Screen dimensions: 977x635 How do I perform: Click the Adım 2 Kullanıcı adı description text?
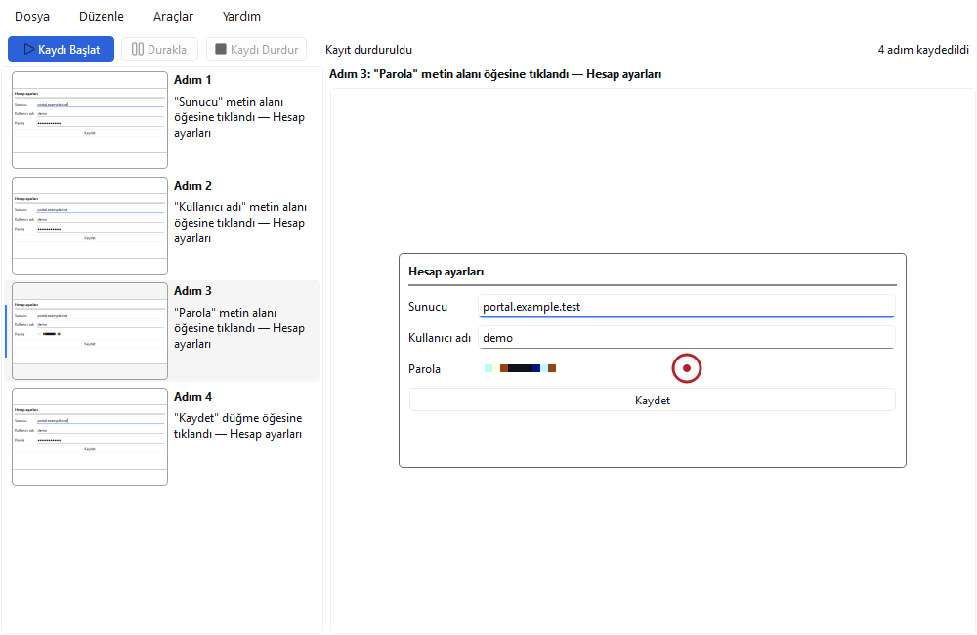point(240,223)
